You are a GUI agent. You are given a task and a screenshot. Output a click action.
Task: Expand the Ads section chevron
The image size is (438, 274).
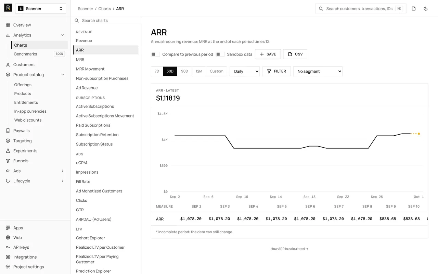(x=63, y=171)
